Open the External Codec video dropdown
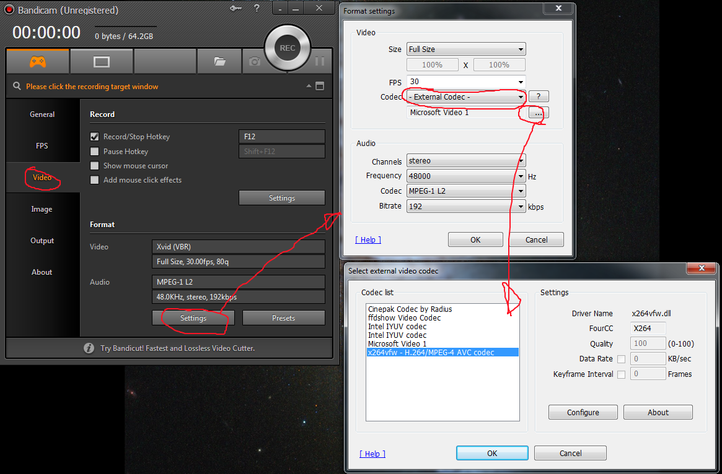This screenshot has width=722, height=474. tap(466, 97)
